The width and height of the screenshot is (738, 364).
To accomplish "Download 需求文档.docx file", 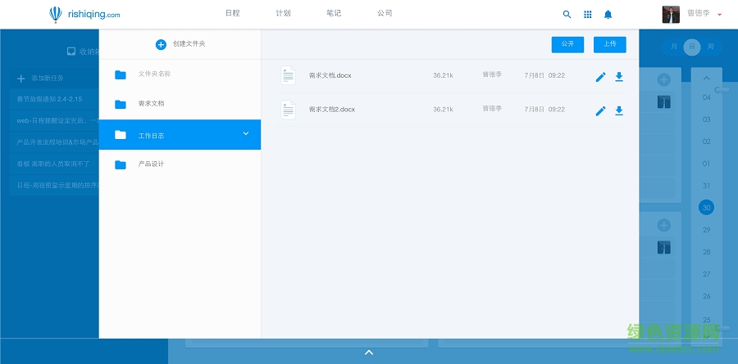I will 619,77.
